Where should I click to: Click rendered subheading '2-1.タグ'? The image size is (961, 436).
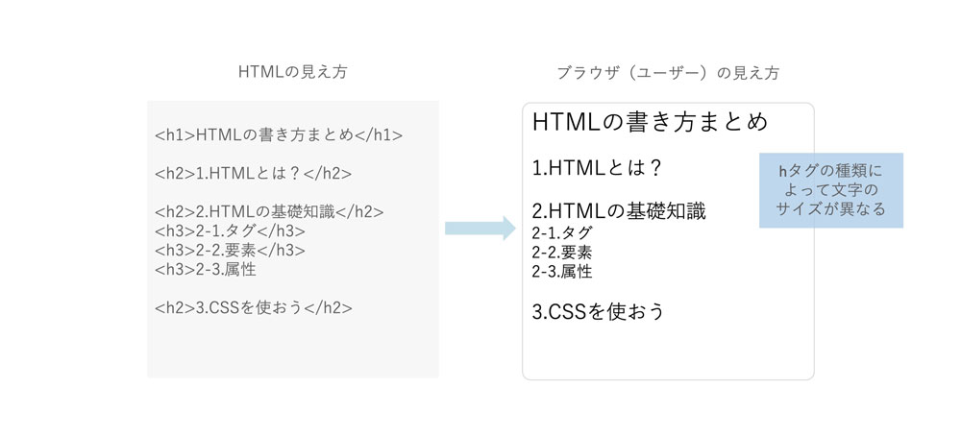click(x=562, y=233)
